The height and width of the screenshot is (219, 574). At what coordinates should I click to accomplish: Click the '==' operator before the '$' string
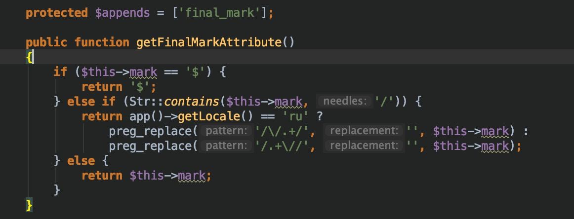(x=171, y=72)
